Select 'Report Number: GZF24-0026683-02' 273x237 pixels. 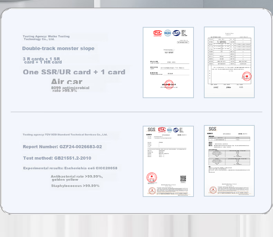(x=62, y=147)
